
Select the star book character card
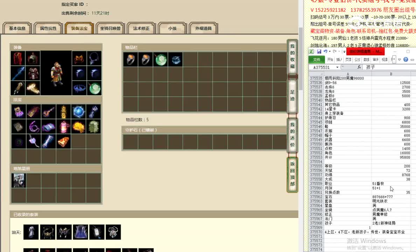19,180
